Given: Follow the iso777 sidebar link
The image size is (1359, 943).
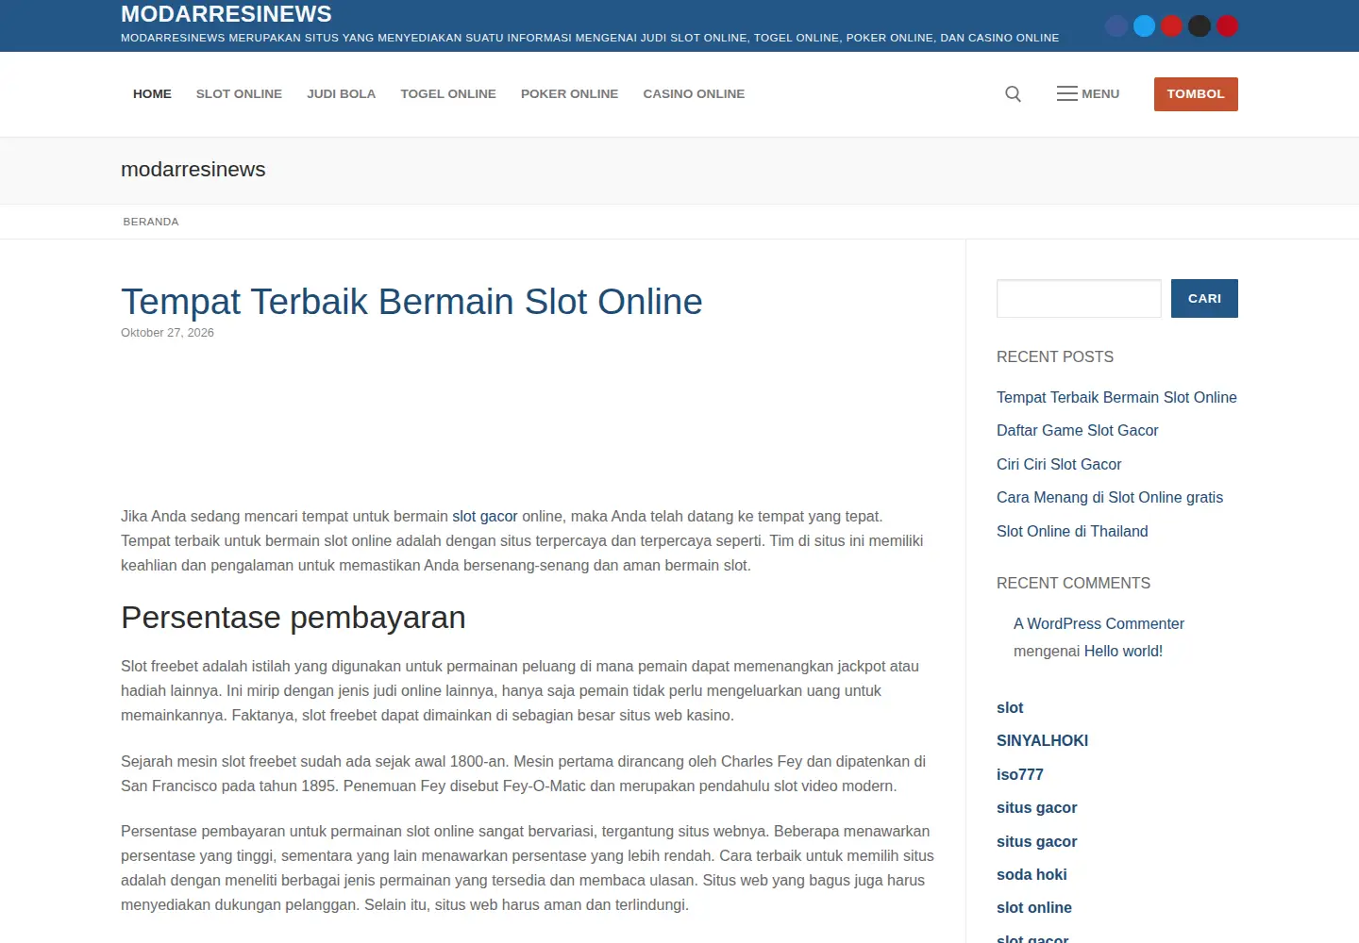Looking at the screenshot, I should click(x=1020, y=775).
